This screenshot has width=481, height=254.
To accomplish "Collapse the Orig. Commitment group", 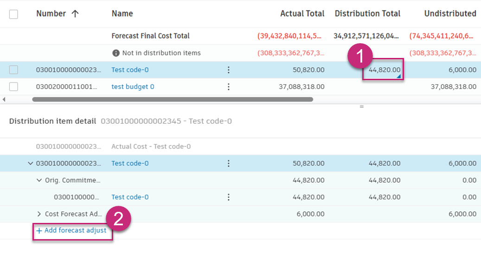I will tap(39, 180).
